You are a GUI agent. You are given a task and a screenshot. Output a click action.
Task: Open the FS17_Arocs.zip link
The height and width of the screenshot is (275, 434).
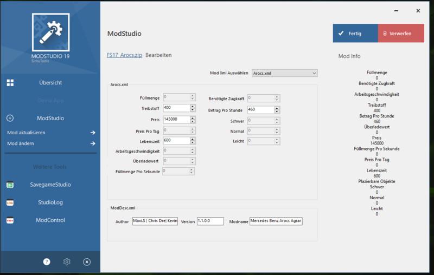(x=124, y=55)
